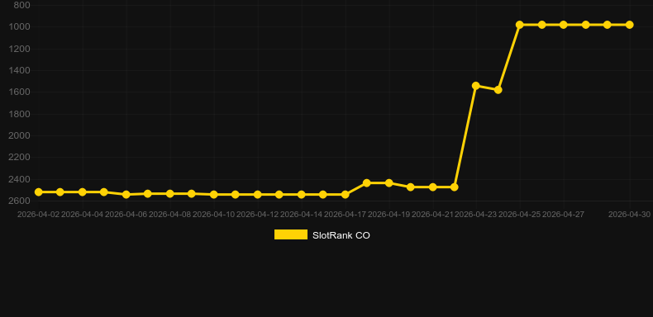Toggle the yellow SlotRank CO legend swatch
The image size is (653, 317).
click(291, 234)
